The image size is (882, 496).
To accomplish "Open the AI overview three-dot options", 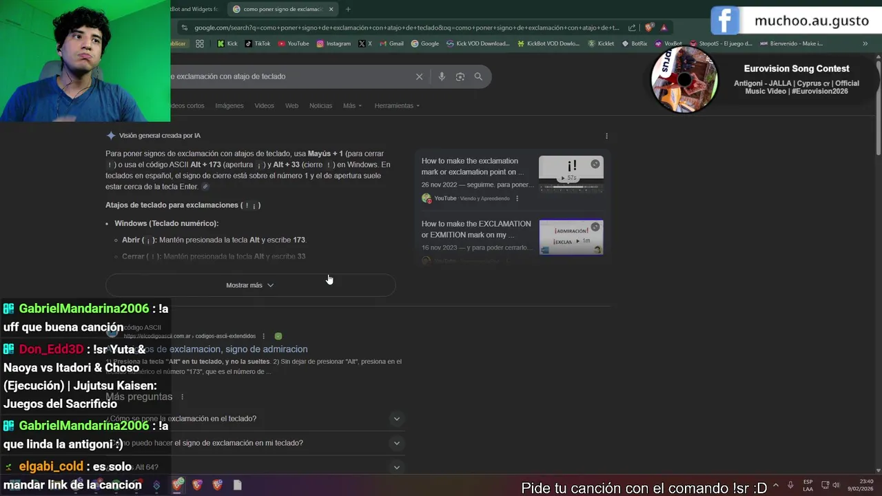I will pos(606,136).
